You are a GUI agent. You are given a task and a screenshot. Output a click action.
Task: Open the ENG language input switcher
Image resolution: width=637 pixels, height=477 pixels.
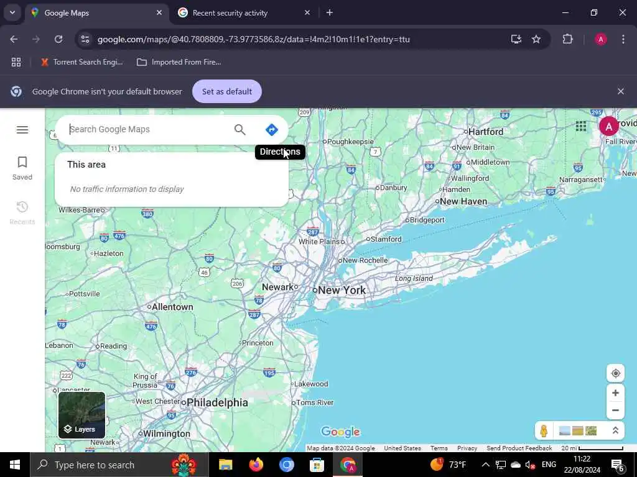tap(549, 465)
